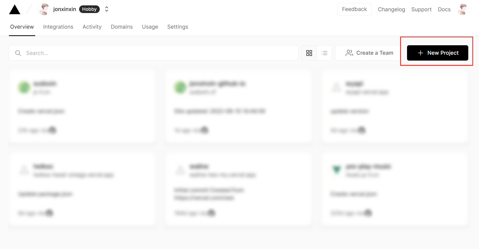Click the Hobby plan badge
This screenshot has width=479, height=249.
pos(89,9)
